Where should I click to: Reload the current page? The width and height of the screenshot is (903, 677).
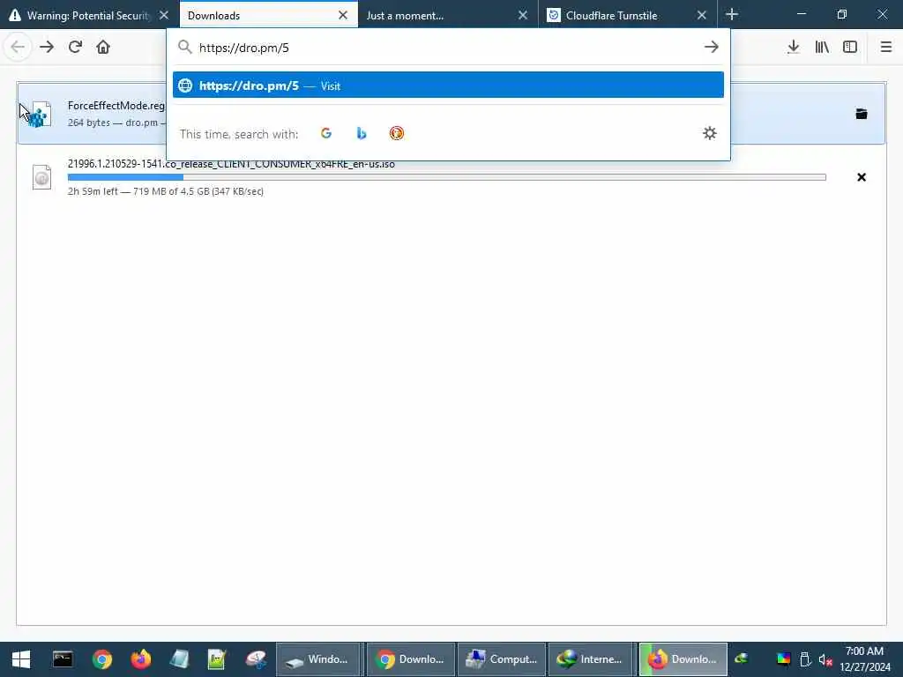[75, 48]
